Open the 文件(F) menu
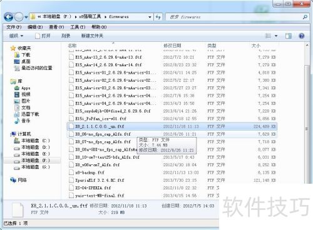Screen dimensions: 313x230 [14, 27]
